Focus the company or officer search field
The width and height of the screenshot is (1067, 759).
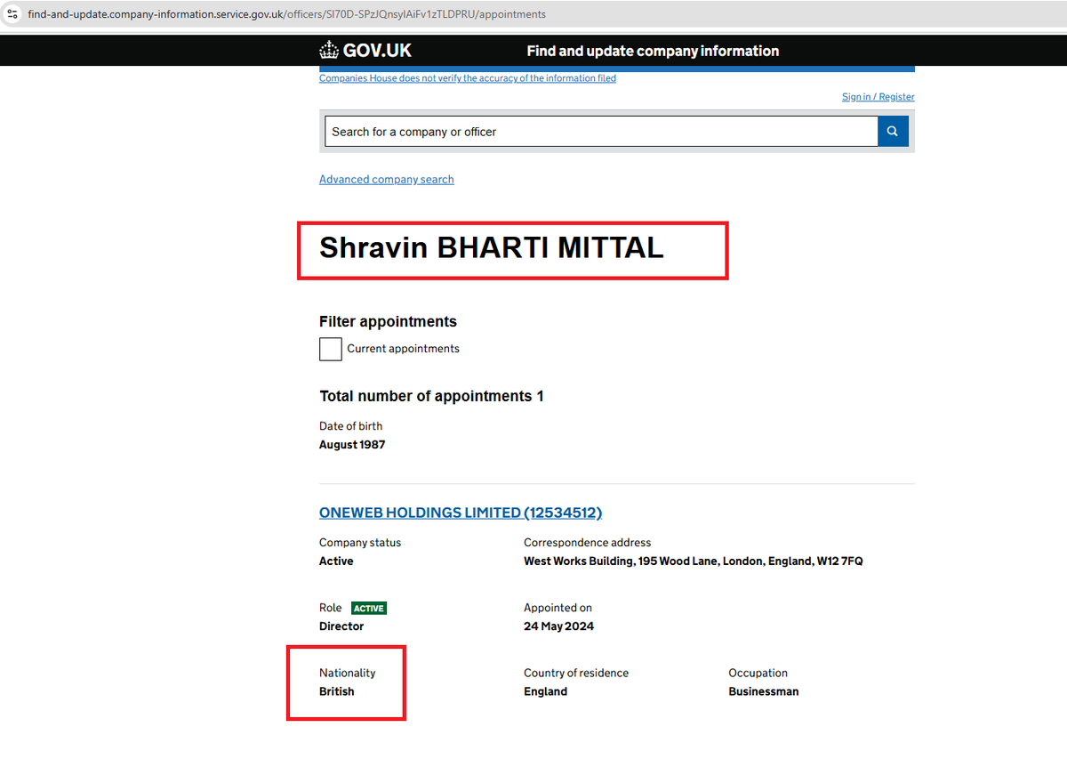pyautogui.click(x=601, y=131)
